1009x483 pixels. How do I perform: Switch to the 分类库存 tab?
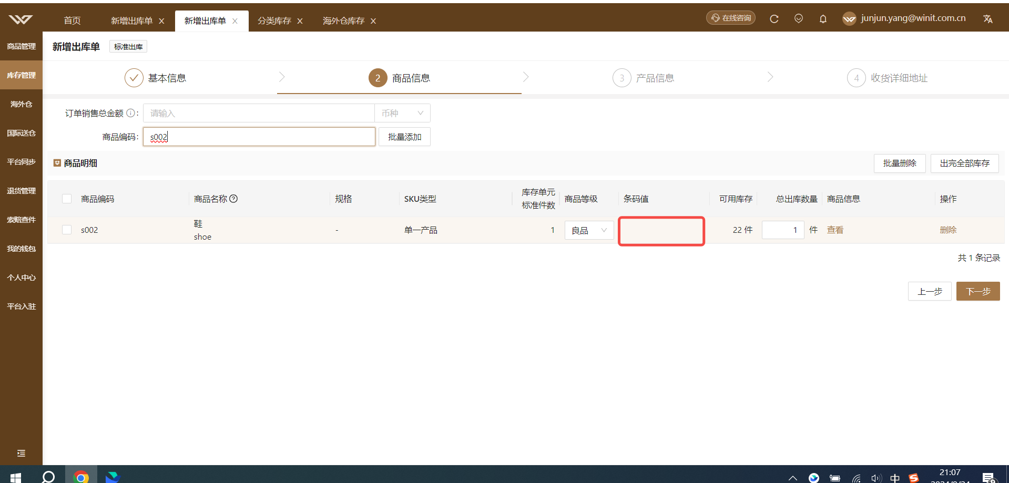(x=274, y=21)
